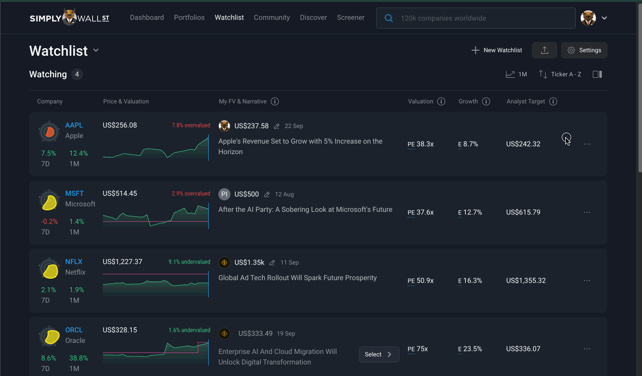Click the MSFT price sparkline chart
The image size is (642, 376).
point(156,215)
